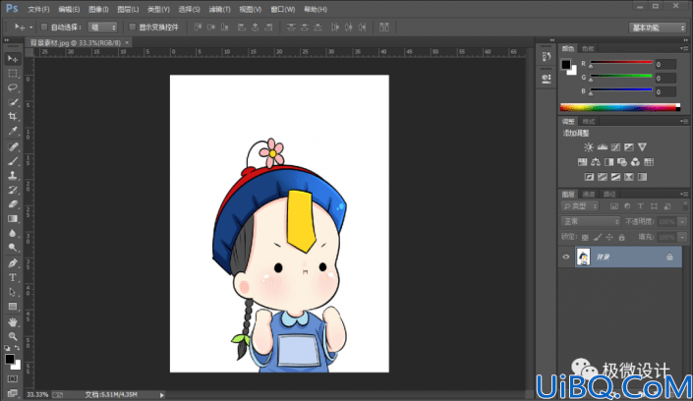Toggle lock position
Screen dimensions: 693x401
(609, 238)
